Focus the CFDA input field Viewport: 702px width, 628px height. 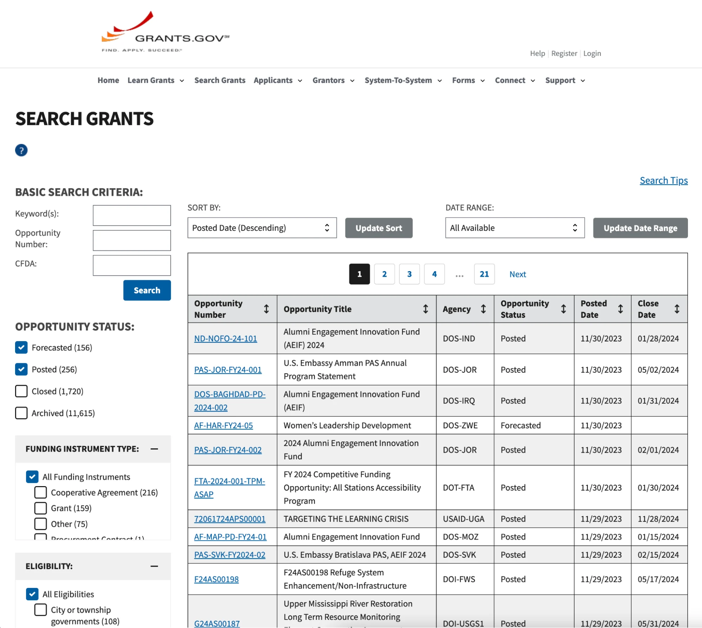132,265
